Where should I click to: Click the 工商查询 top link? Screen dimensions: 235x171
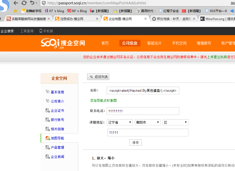(27, 31)
